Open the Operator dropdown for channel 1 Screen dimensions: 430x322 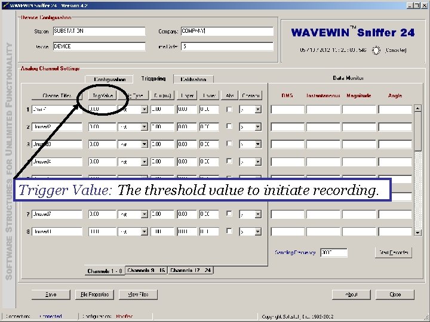coord(258,110)
